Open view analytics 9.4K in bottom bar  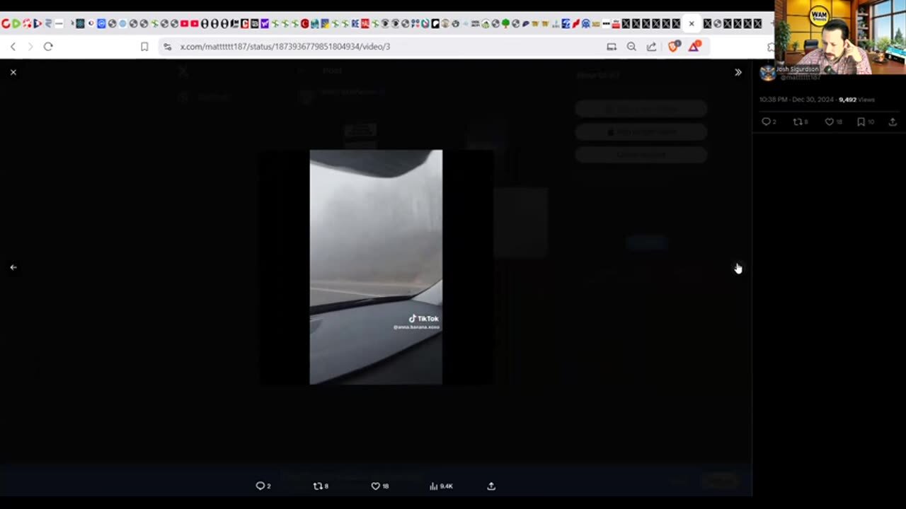441,486
